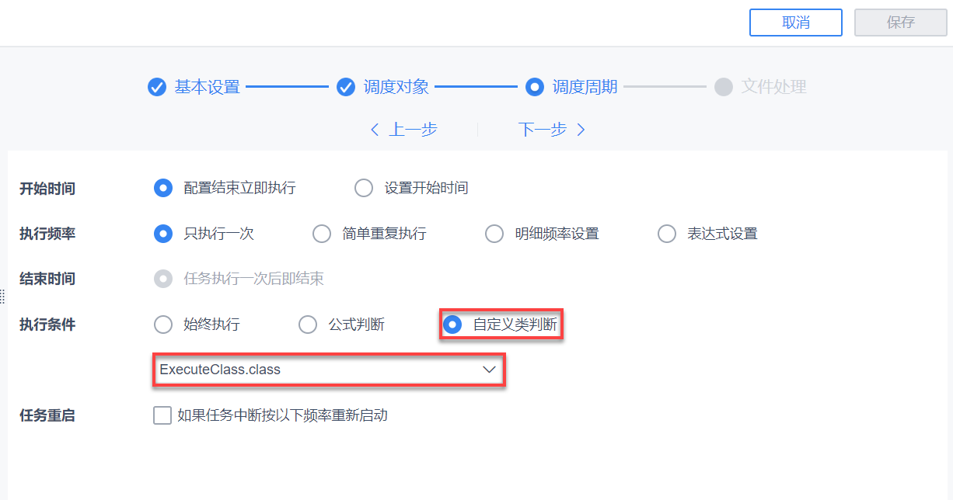Go to 基本设置 step label
The height and width of the screenshot is (500, 953).
(x=207, y=87)
